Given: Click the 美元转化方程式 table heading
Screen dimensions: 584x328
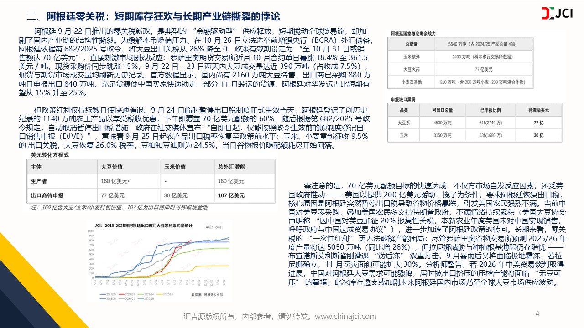Looking at the screenshot, I should [50, 155].
